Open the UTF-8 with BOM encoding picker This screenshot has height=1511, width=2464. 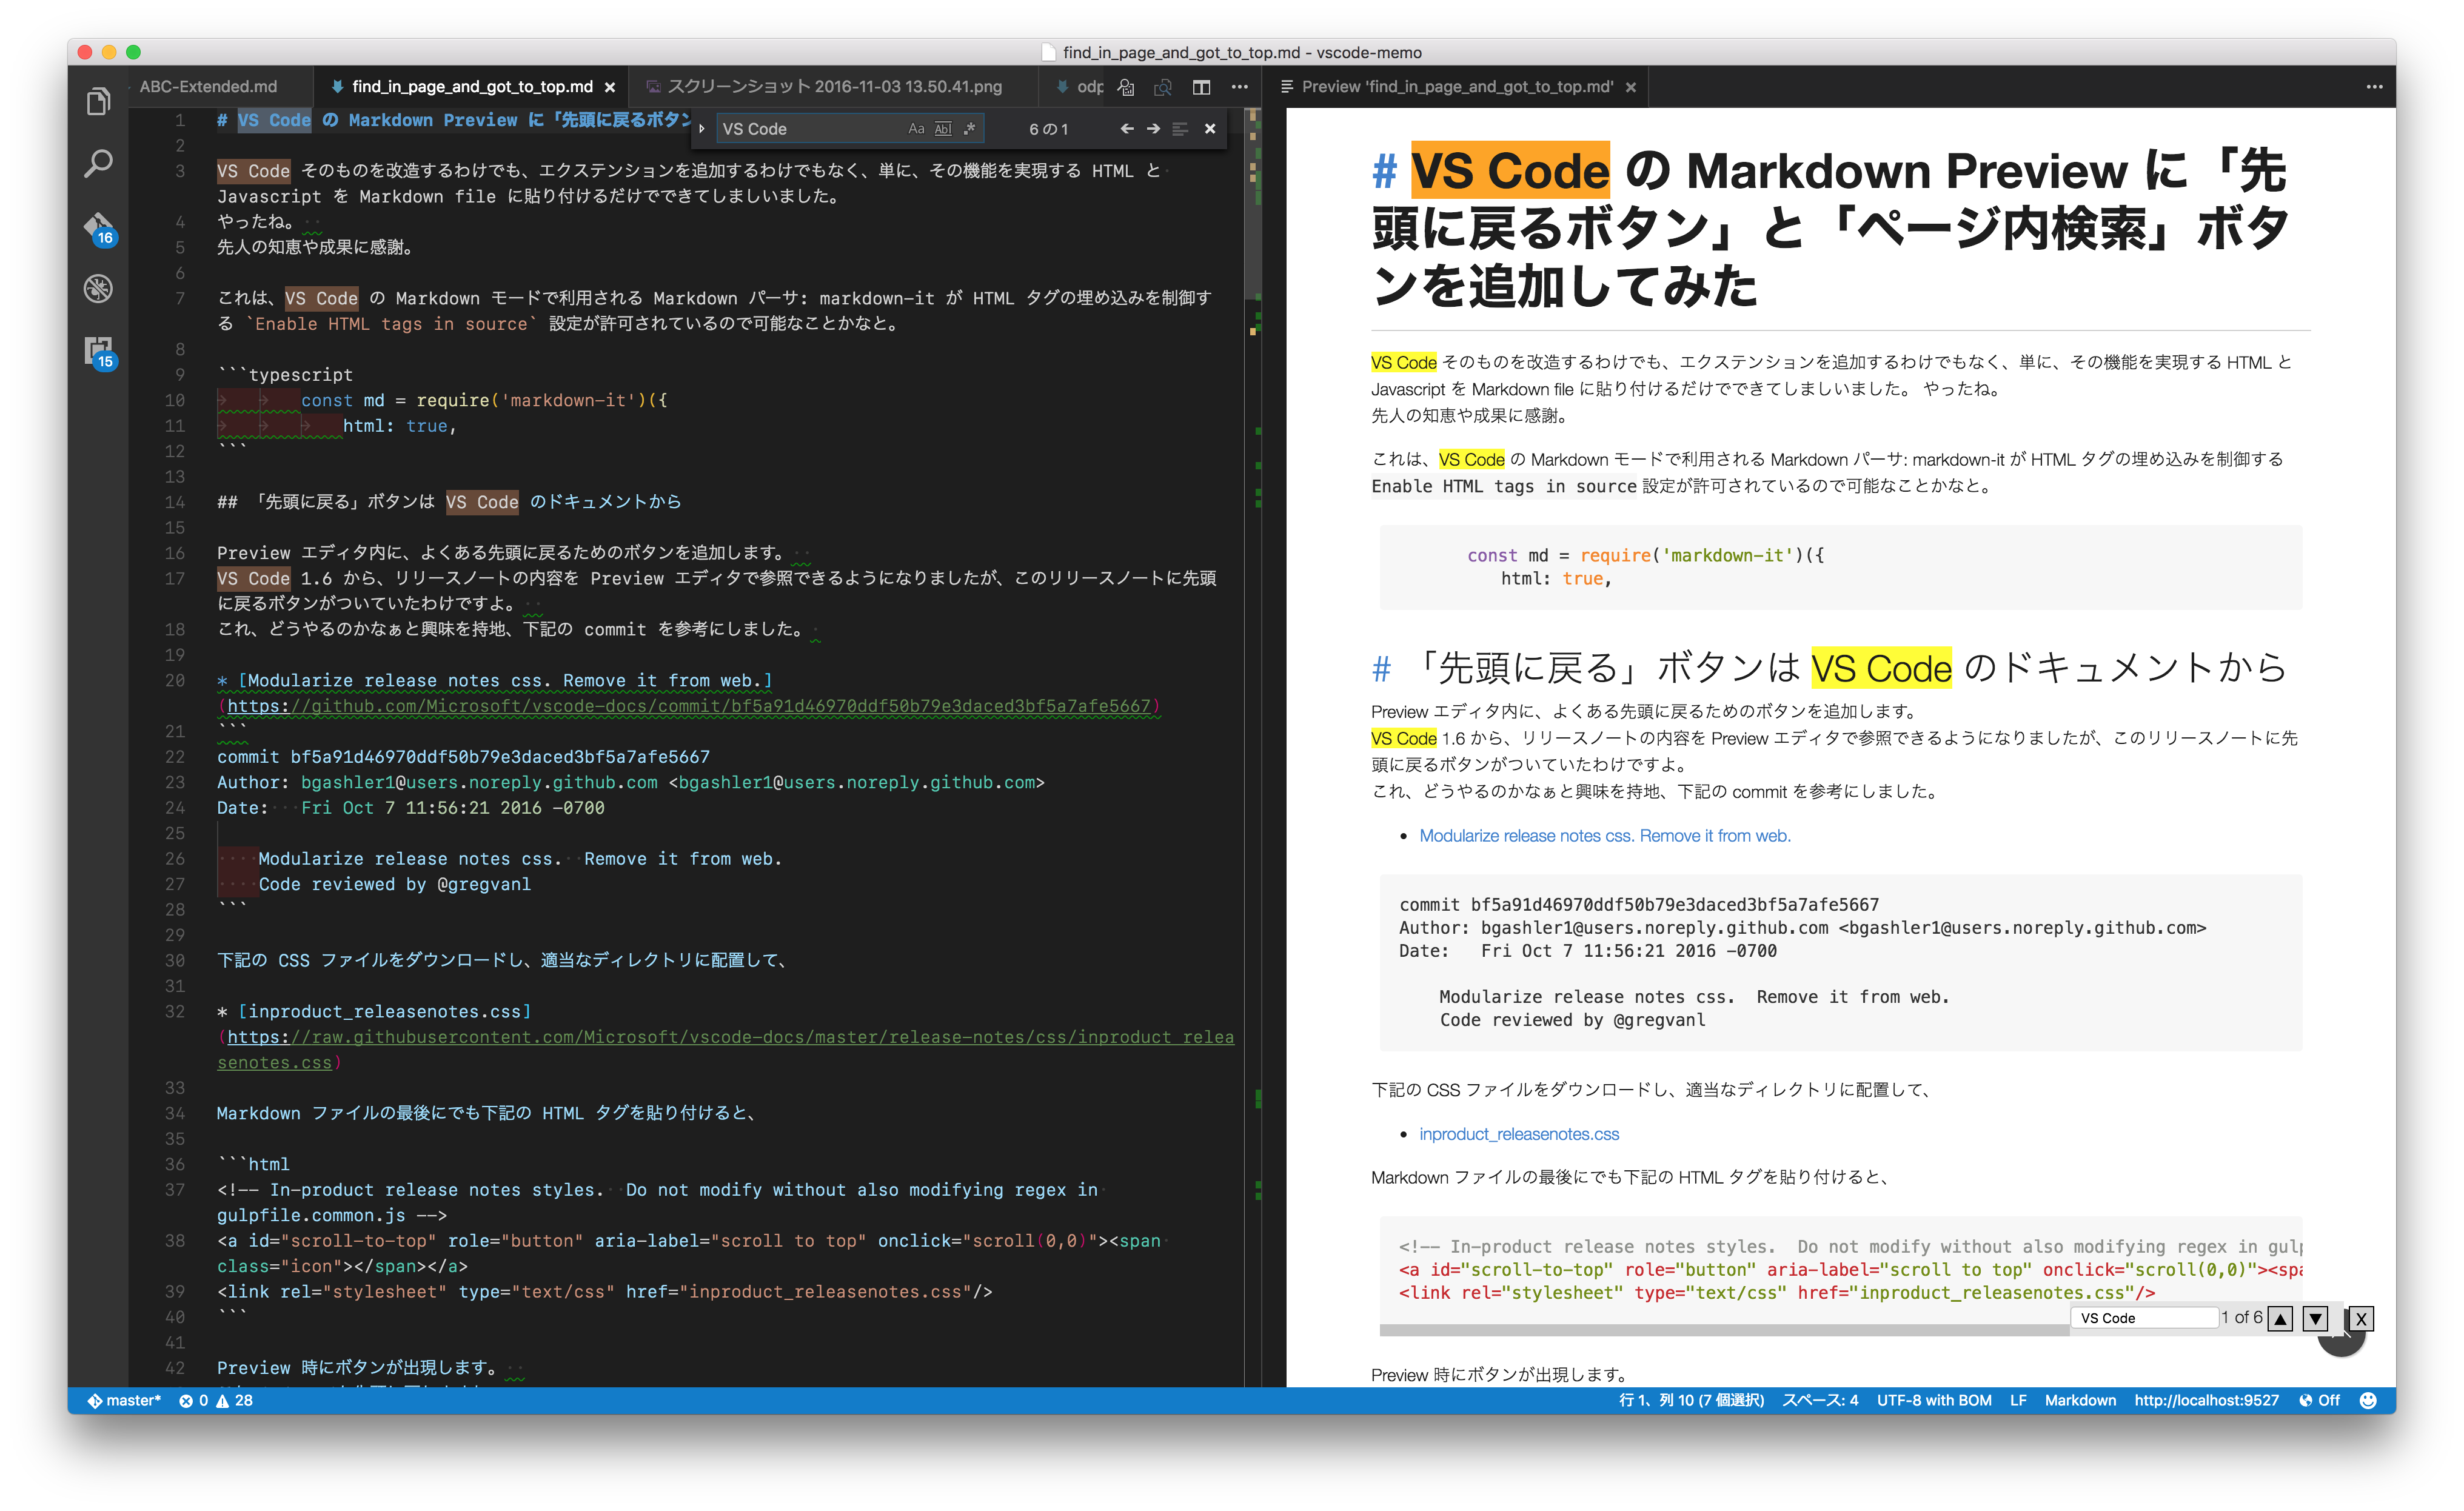coord(1934,1400)
